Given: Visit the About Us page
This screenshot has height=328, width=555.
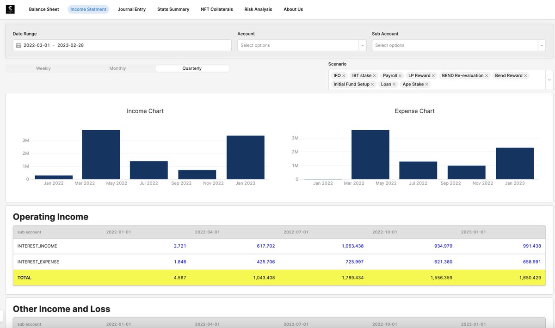Looking at the screenshot, I should (x=293, y=9).
